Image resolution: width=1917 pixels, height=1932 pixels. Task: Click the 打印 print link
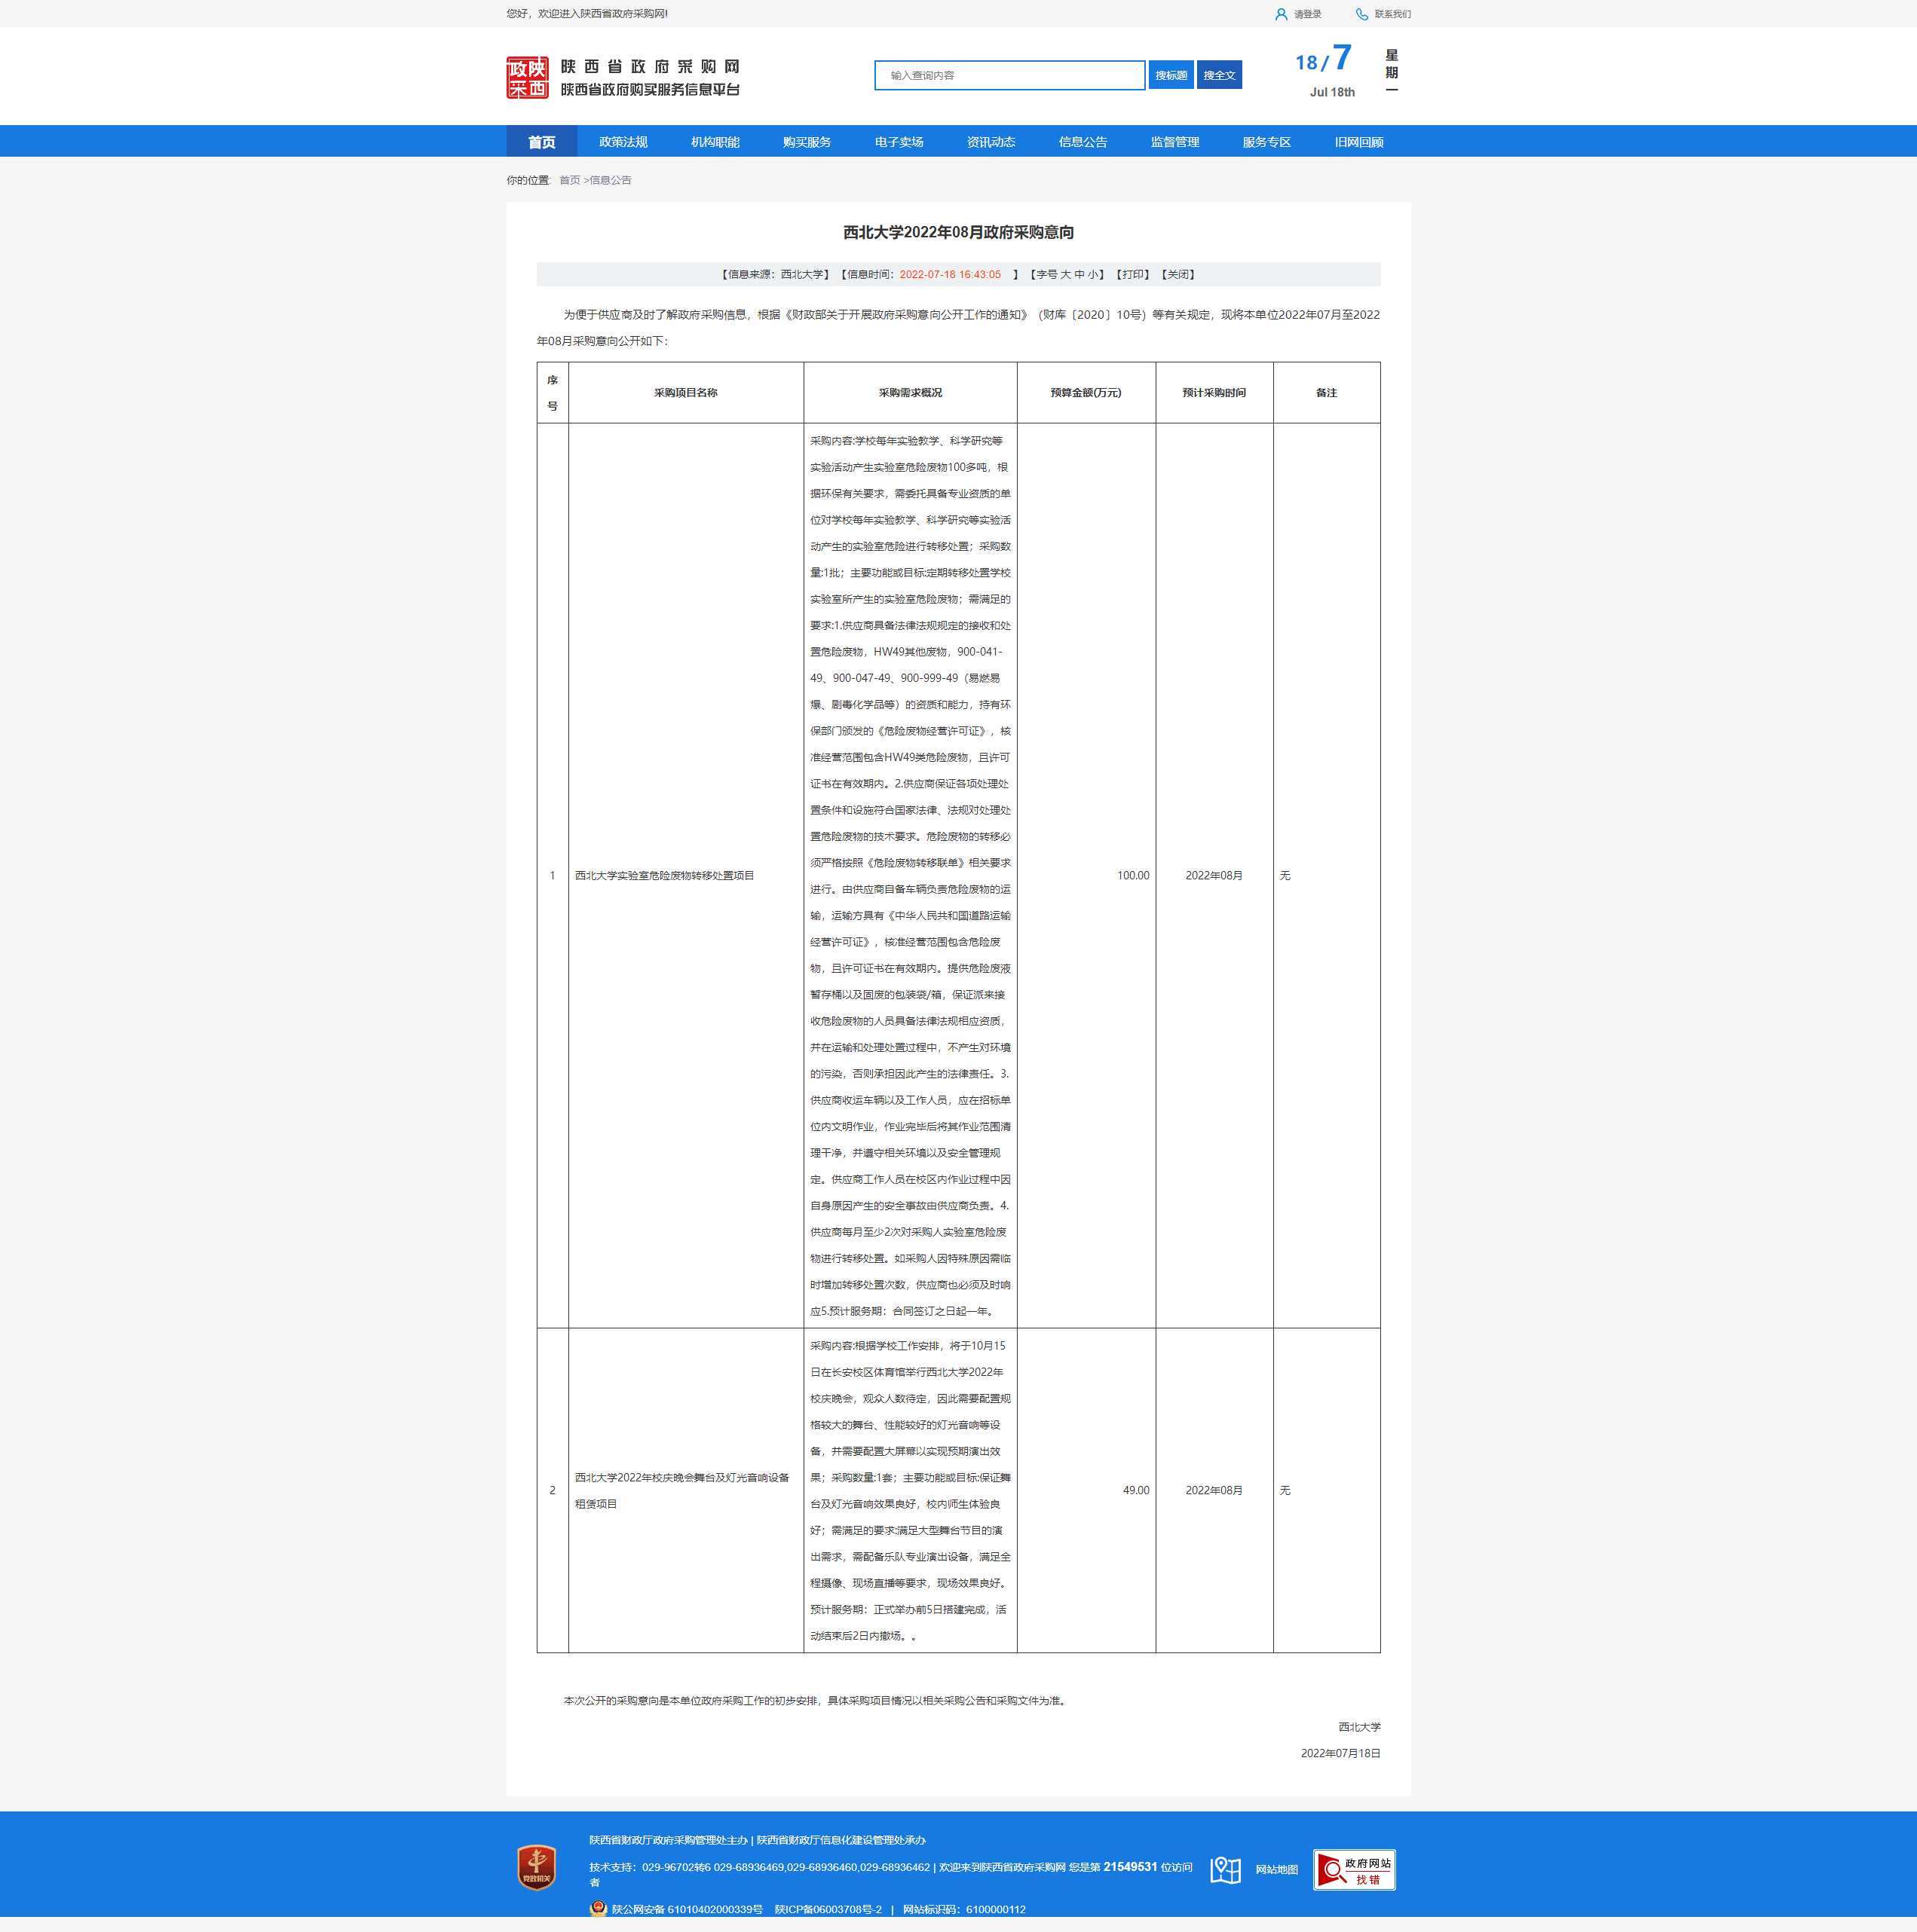click(1132, 274)
